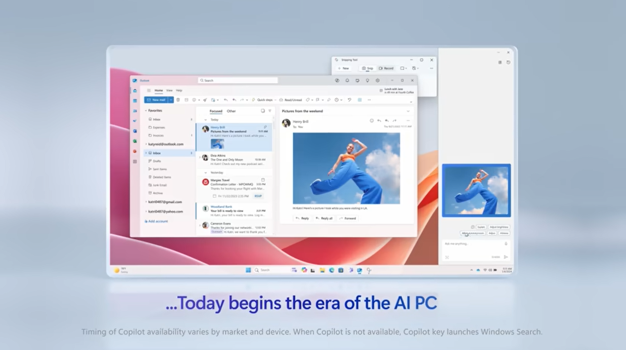The image size is (626, 350).
Task: Open Outlook settings gear icon
Action: (x=377, y=80)
